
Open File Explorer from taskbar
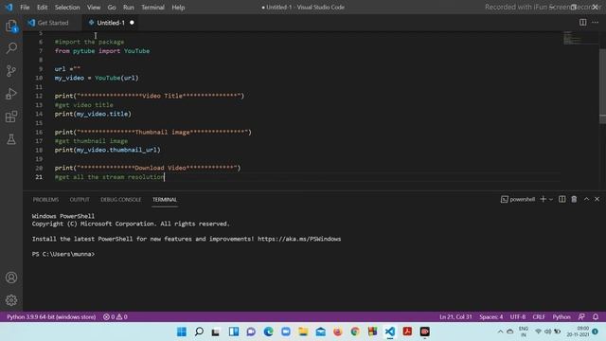(x=303, y=332)
